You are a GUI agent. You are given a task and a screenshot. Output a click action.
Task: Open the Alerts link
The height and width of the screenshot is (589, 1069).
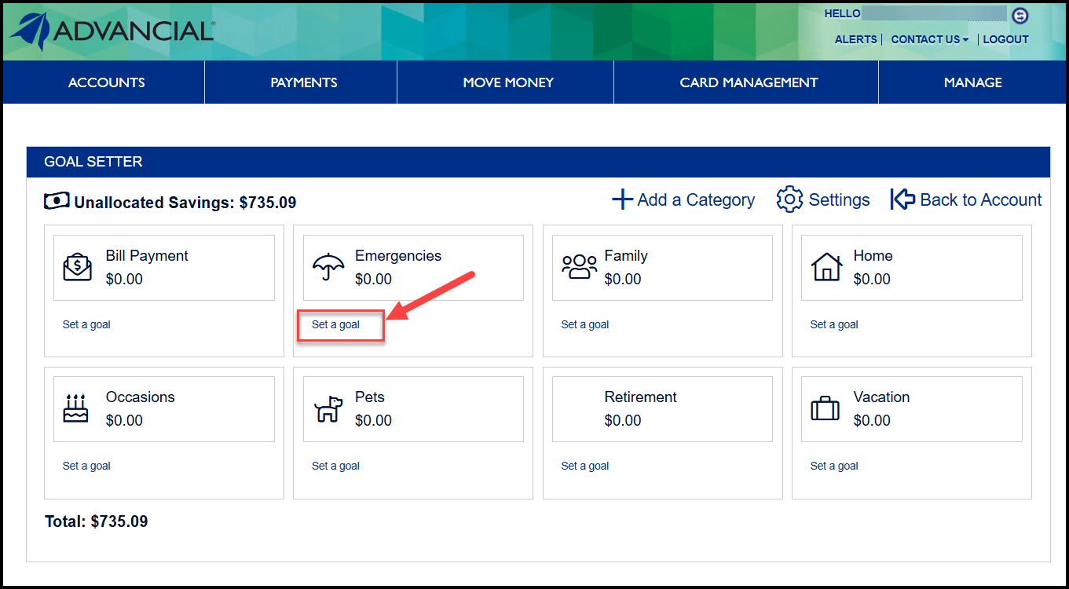(855, 39)
